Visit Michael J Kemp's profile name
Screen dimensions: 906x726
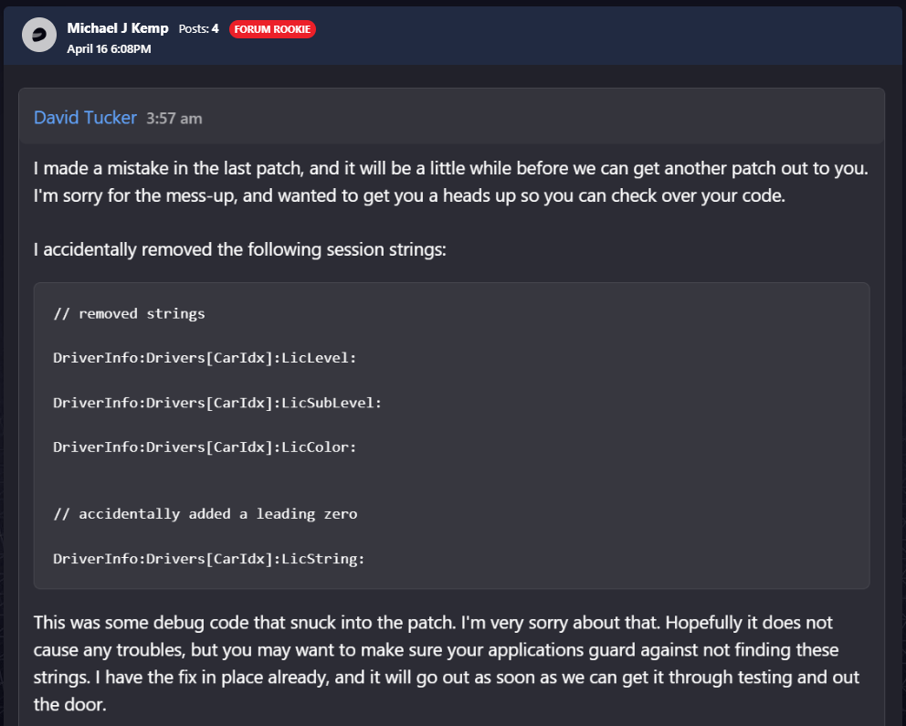pos(117,28)
